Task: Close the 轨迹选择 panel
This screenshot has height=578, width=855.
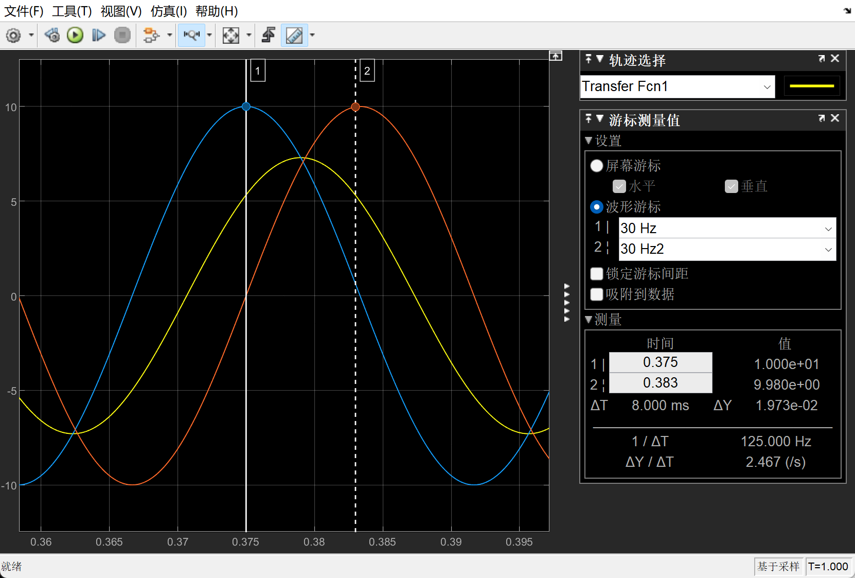Action: [835, 59]
